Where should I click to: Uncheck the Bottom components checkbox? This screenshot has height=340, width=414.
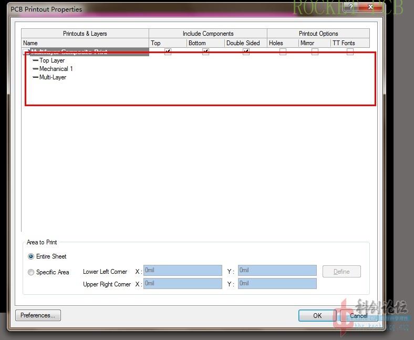click(205, 51)
